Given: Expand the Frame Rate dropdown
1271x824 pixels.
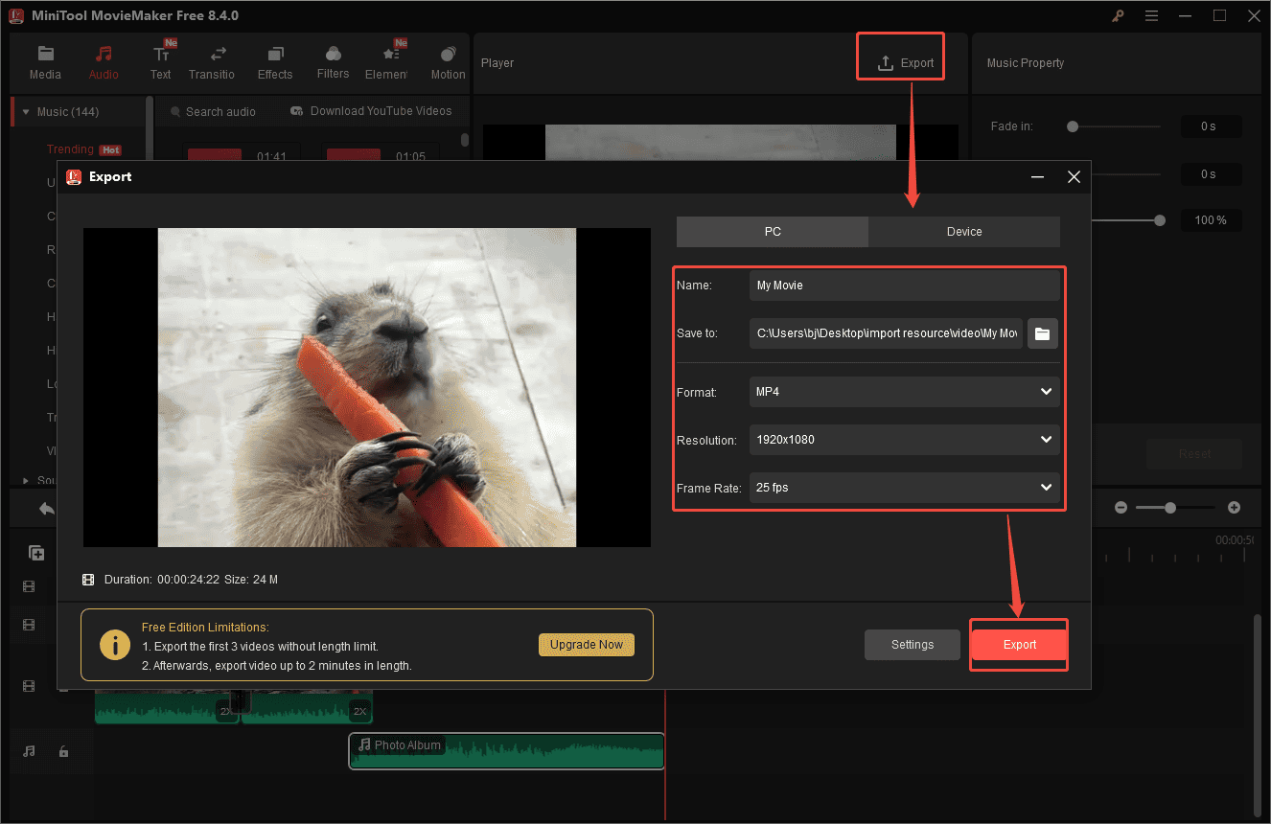Looking at the screenshot, I should (904, 488).
